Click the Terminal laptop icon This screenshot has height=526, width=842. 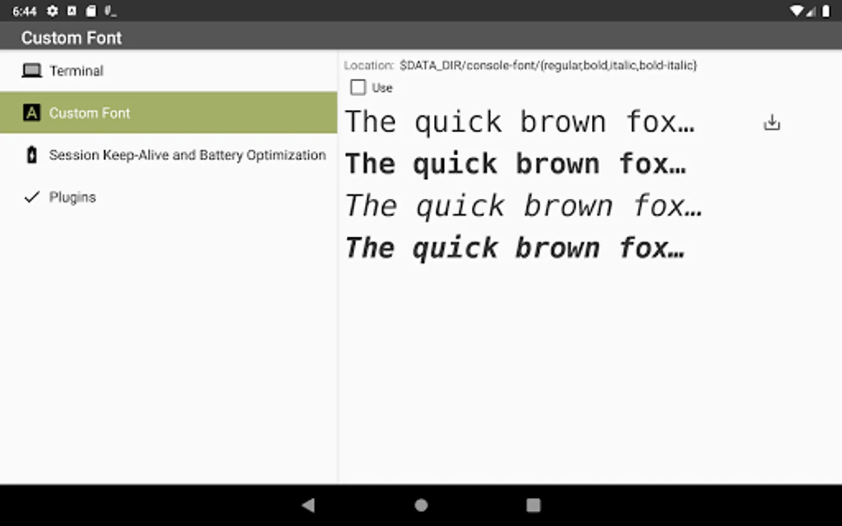[x=32, y=71]
